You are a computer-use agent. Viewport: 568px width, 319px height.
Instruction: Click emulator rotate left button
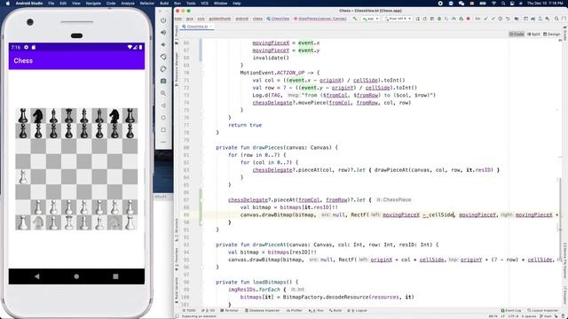point(163,57)
